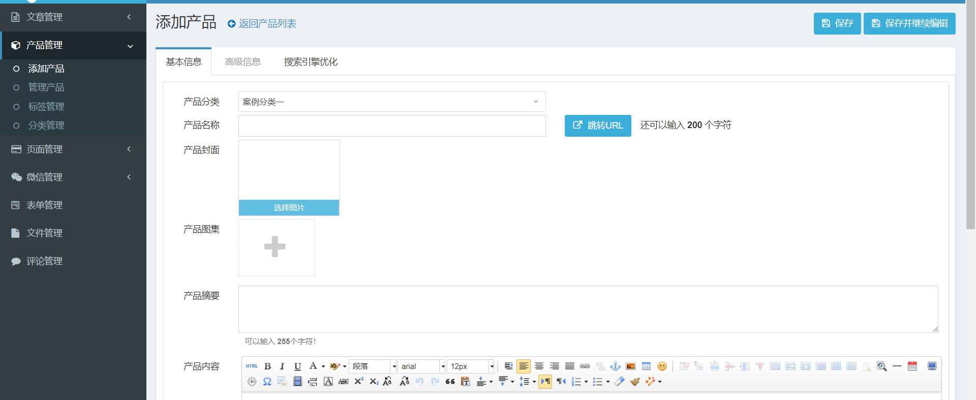The width and height of the screenshot is (976, 400).
Task: Insert a hyperlink with the link icon
Action: click(585, 366)
